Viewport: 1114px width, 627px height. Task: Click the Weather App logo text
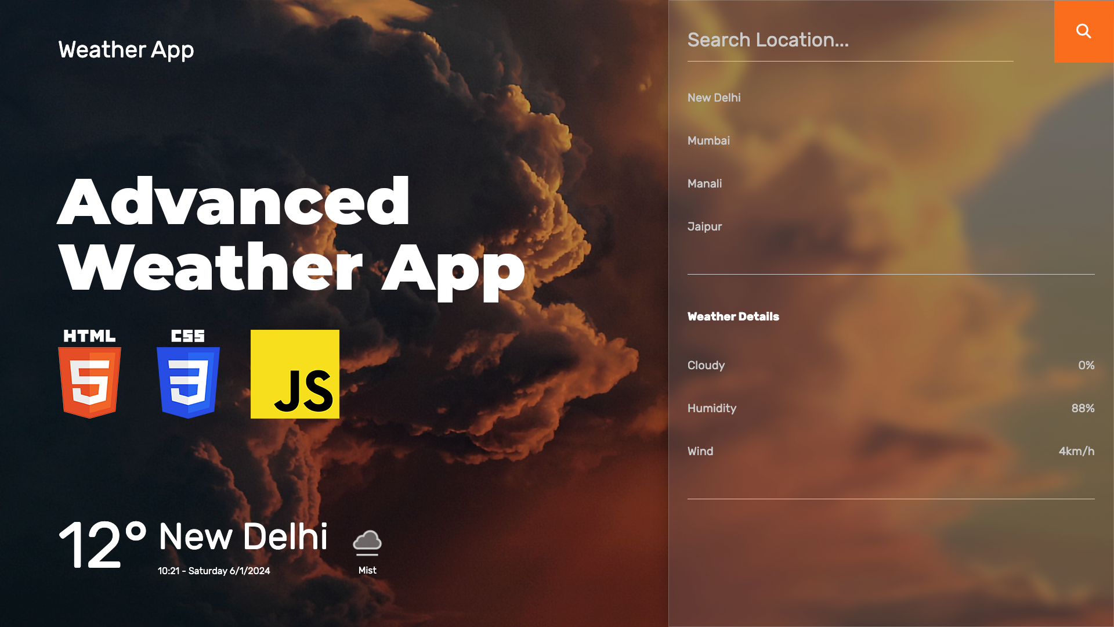click(x=125, y=49)
